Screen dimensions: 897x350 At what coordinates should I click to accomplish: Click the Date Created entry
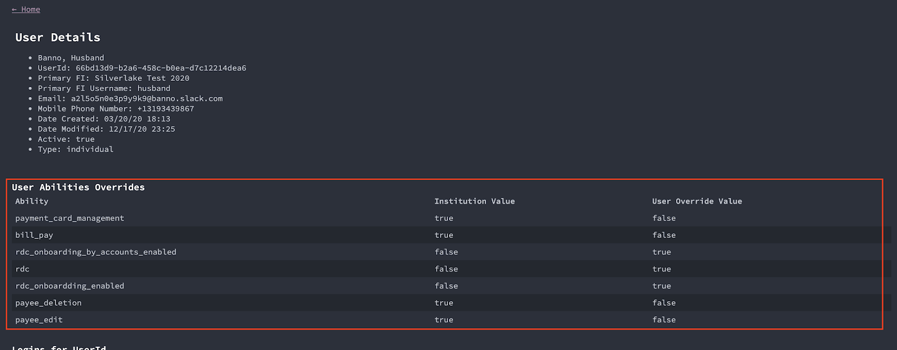pyautogui.click(x=104, y=119)
